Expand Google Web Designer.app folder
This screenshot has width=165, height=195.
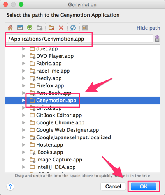[24, 130]
